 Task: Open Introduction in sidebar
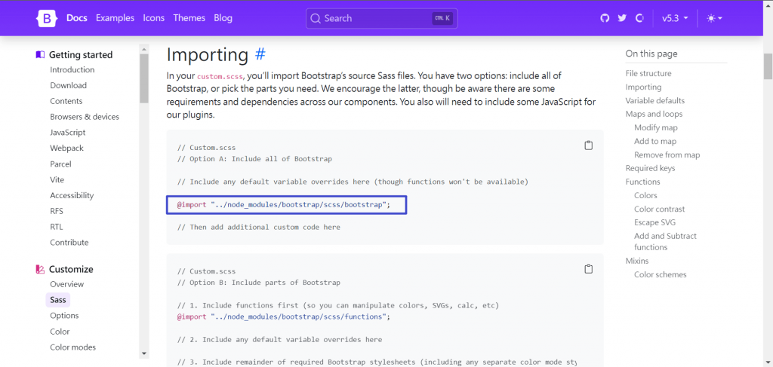(x=72, y=70)
